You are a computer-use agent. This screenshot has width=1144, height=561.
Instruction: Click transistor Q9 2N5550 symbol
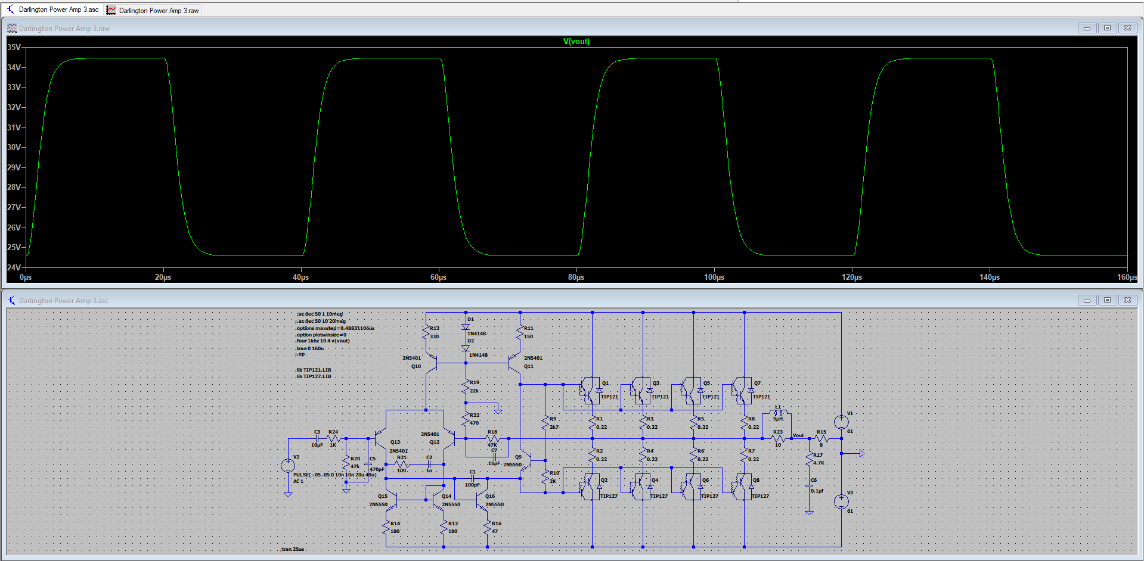pos(526,460)
